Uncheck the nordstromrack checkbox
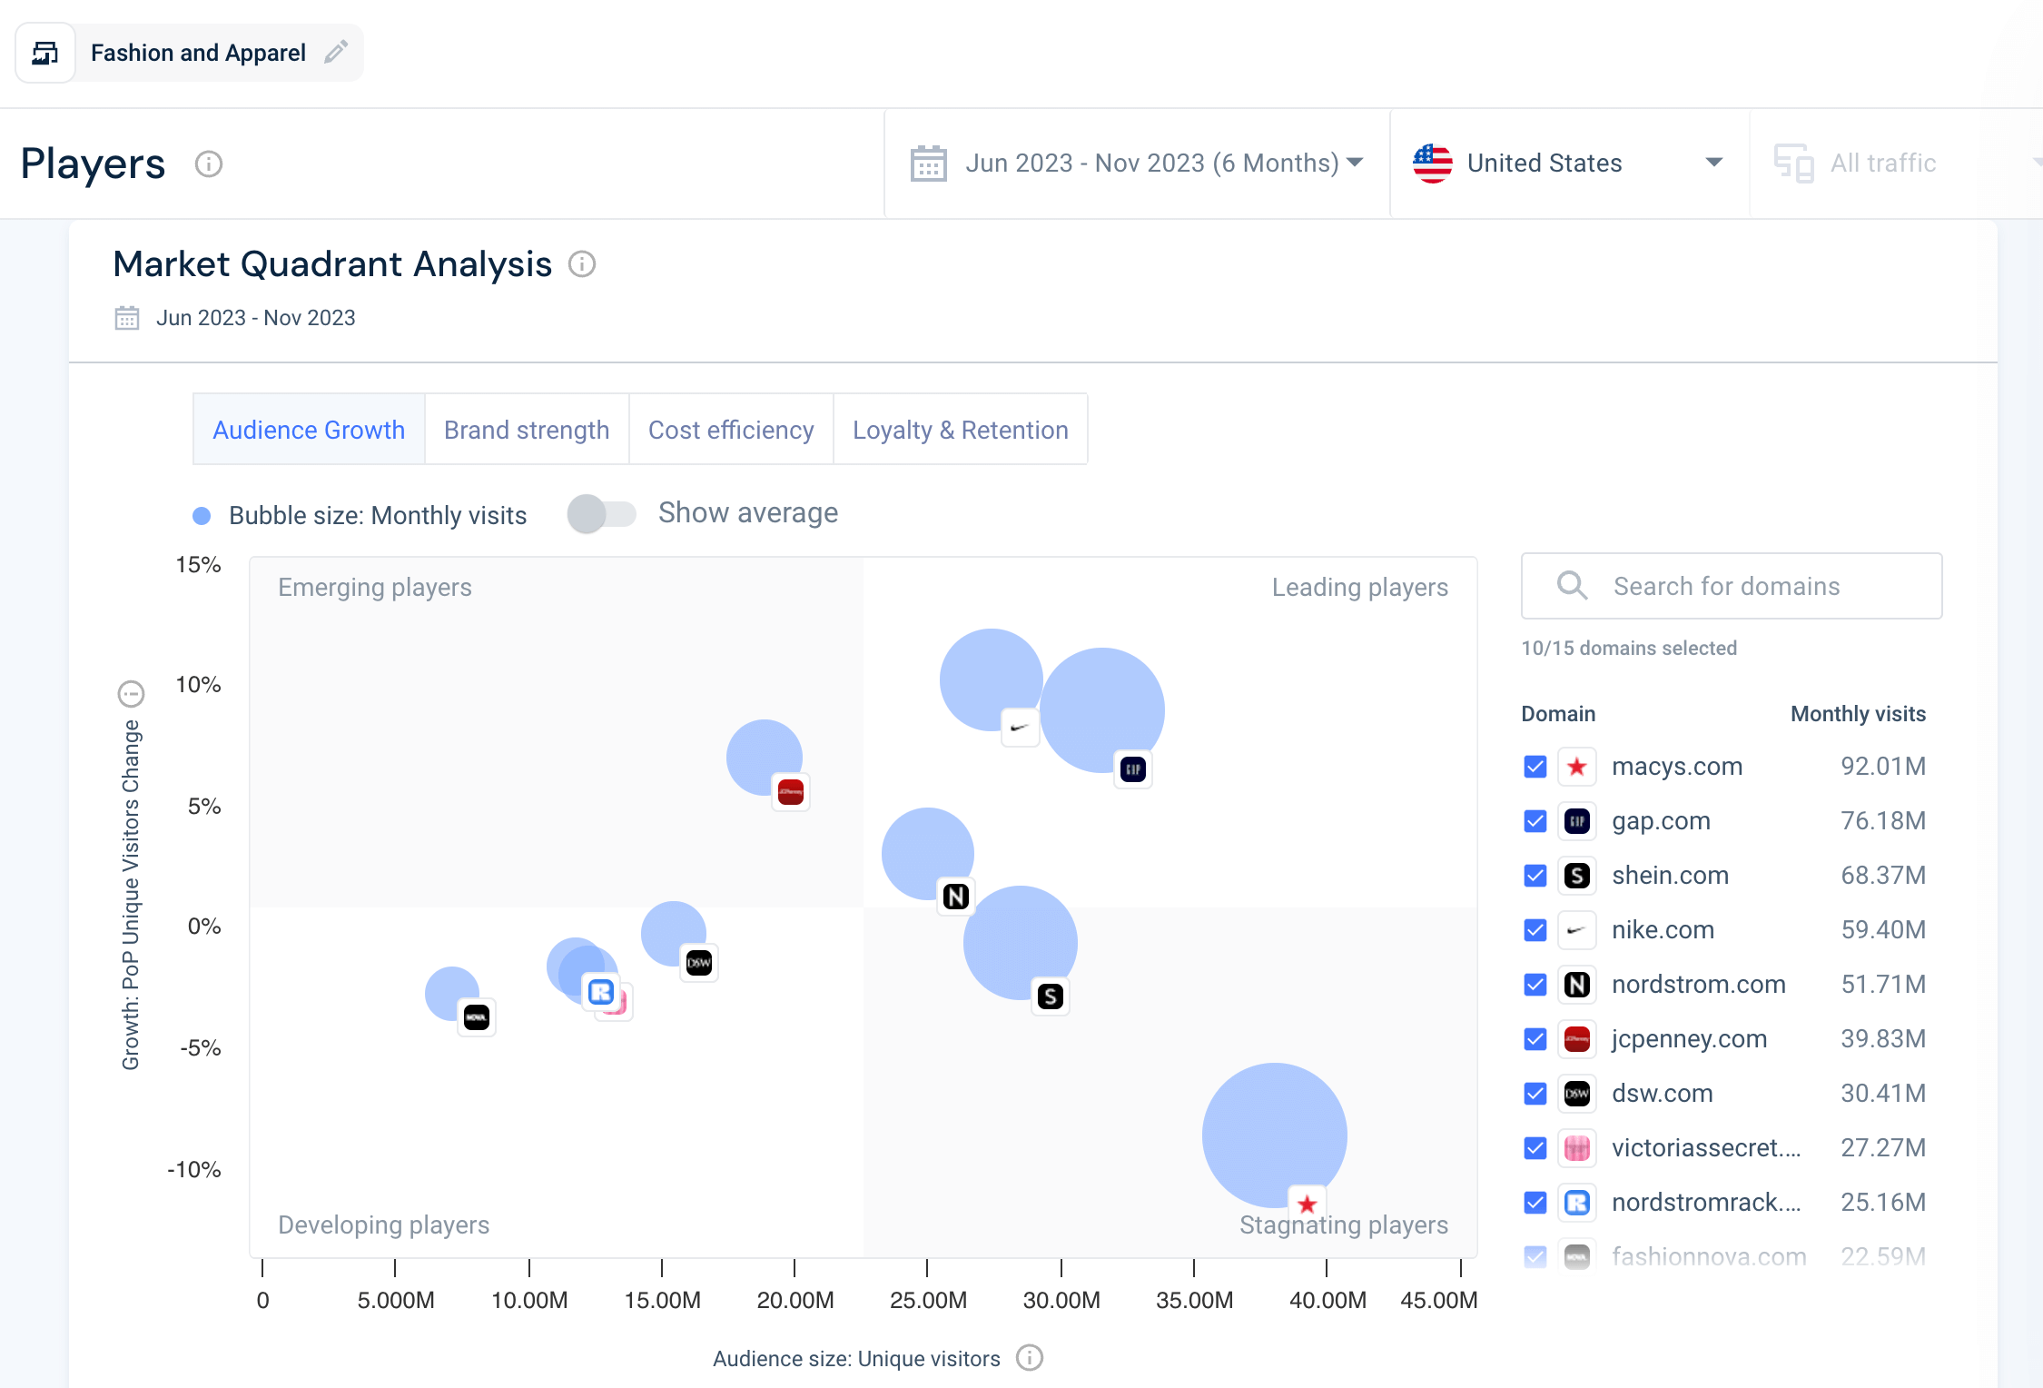 (x=1535, y=1203)
